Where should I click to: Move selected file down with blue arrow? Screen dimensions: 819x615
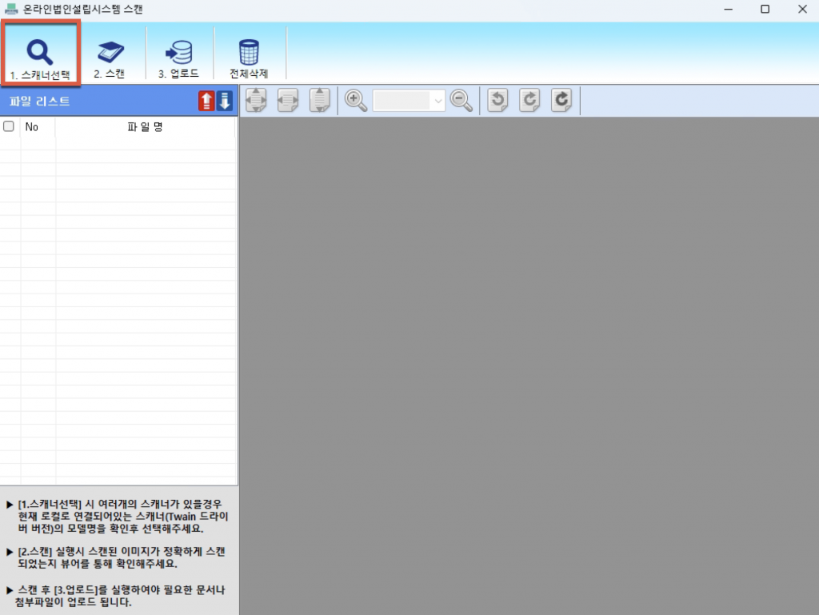225,101
